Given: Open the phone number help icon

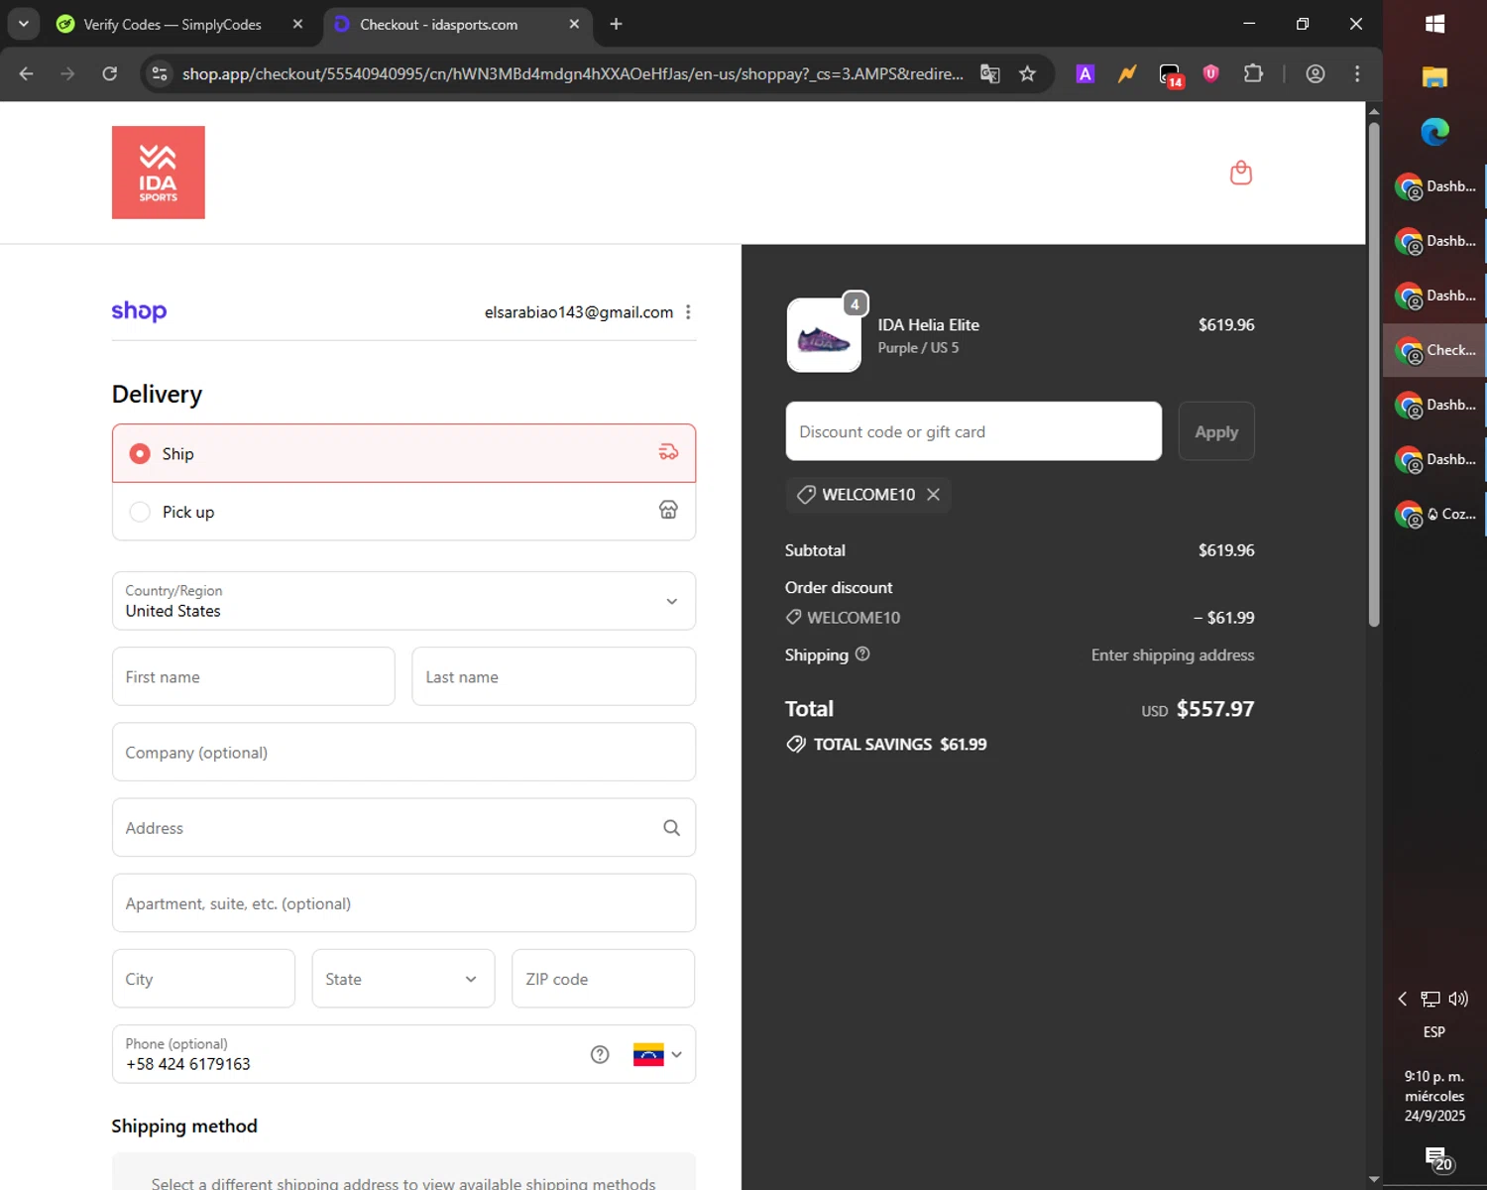Looking at the screenshot, I should 600,1054.
